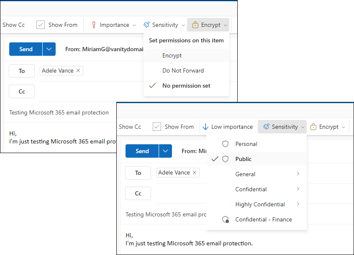354x255 pixels.
Task: Collapse Sensitivity dropdown arrow in bottom window
Action: coord(303,127)
